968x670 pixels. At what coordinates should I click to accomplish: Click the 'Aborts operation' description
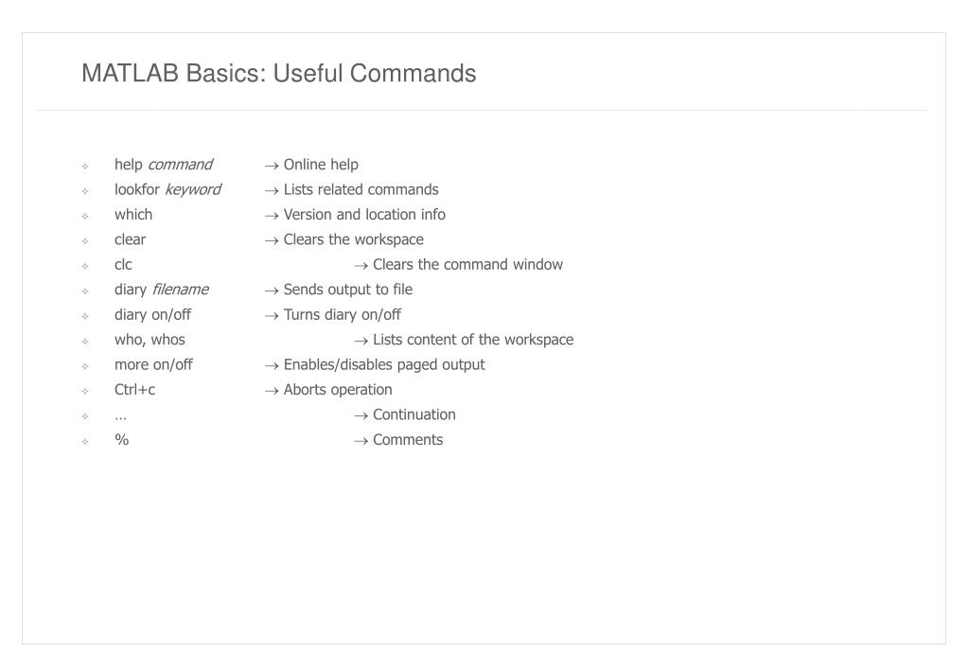338,390
